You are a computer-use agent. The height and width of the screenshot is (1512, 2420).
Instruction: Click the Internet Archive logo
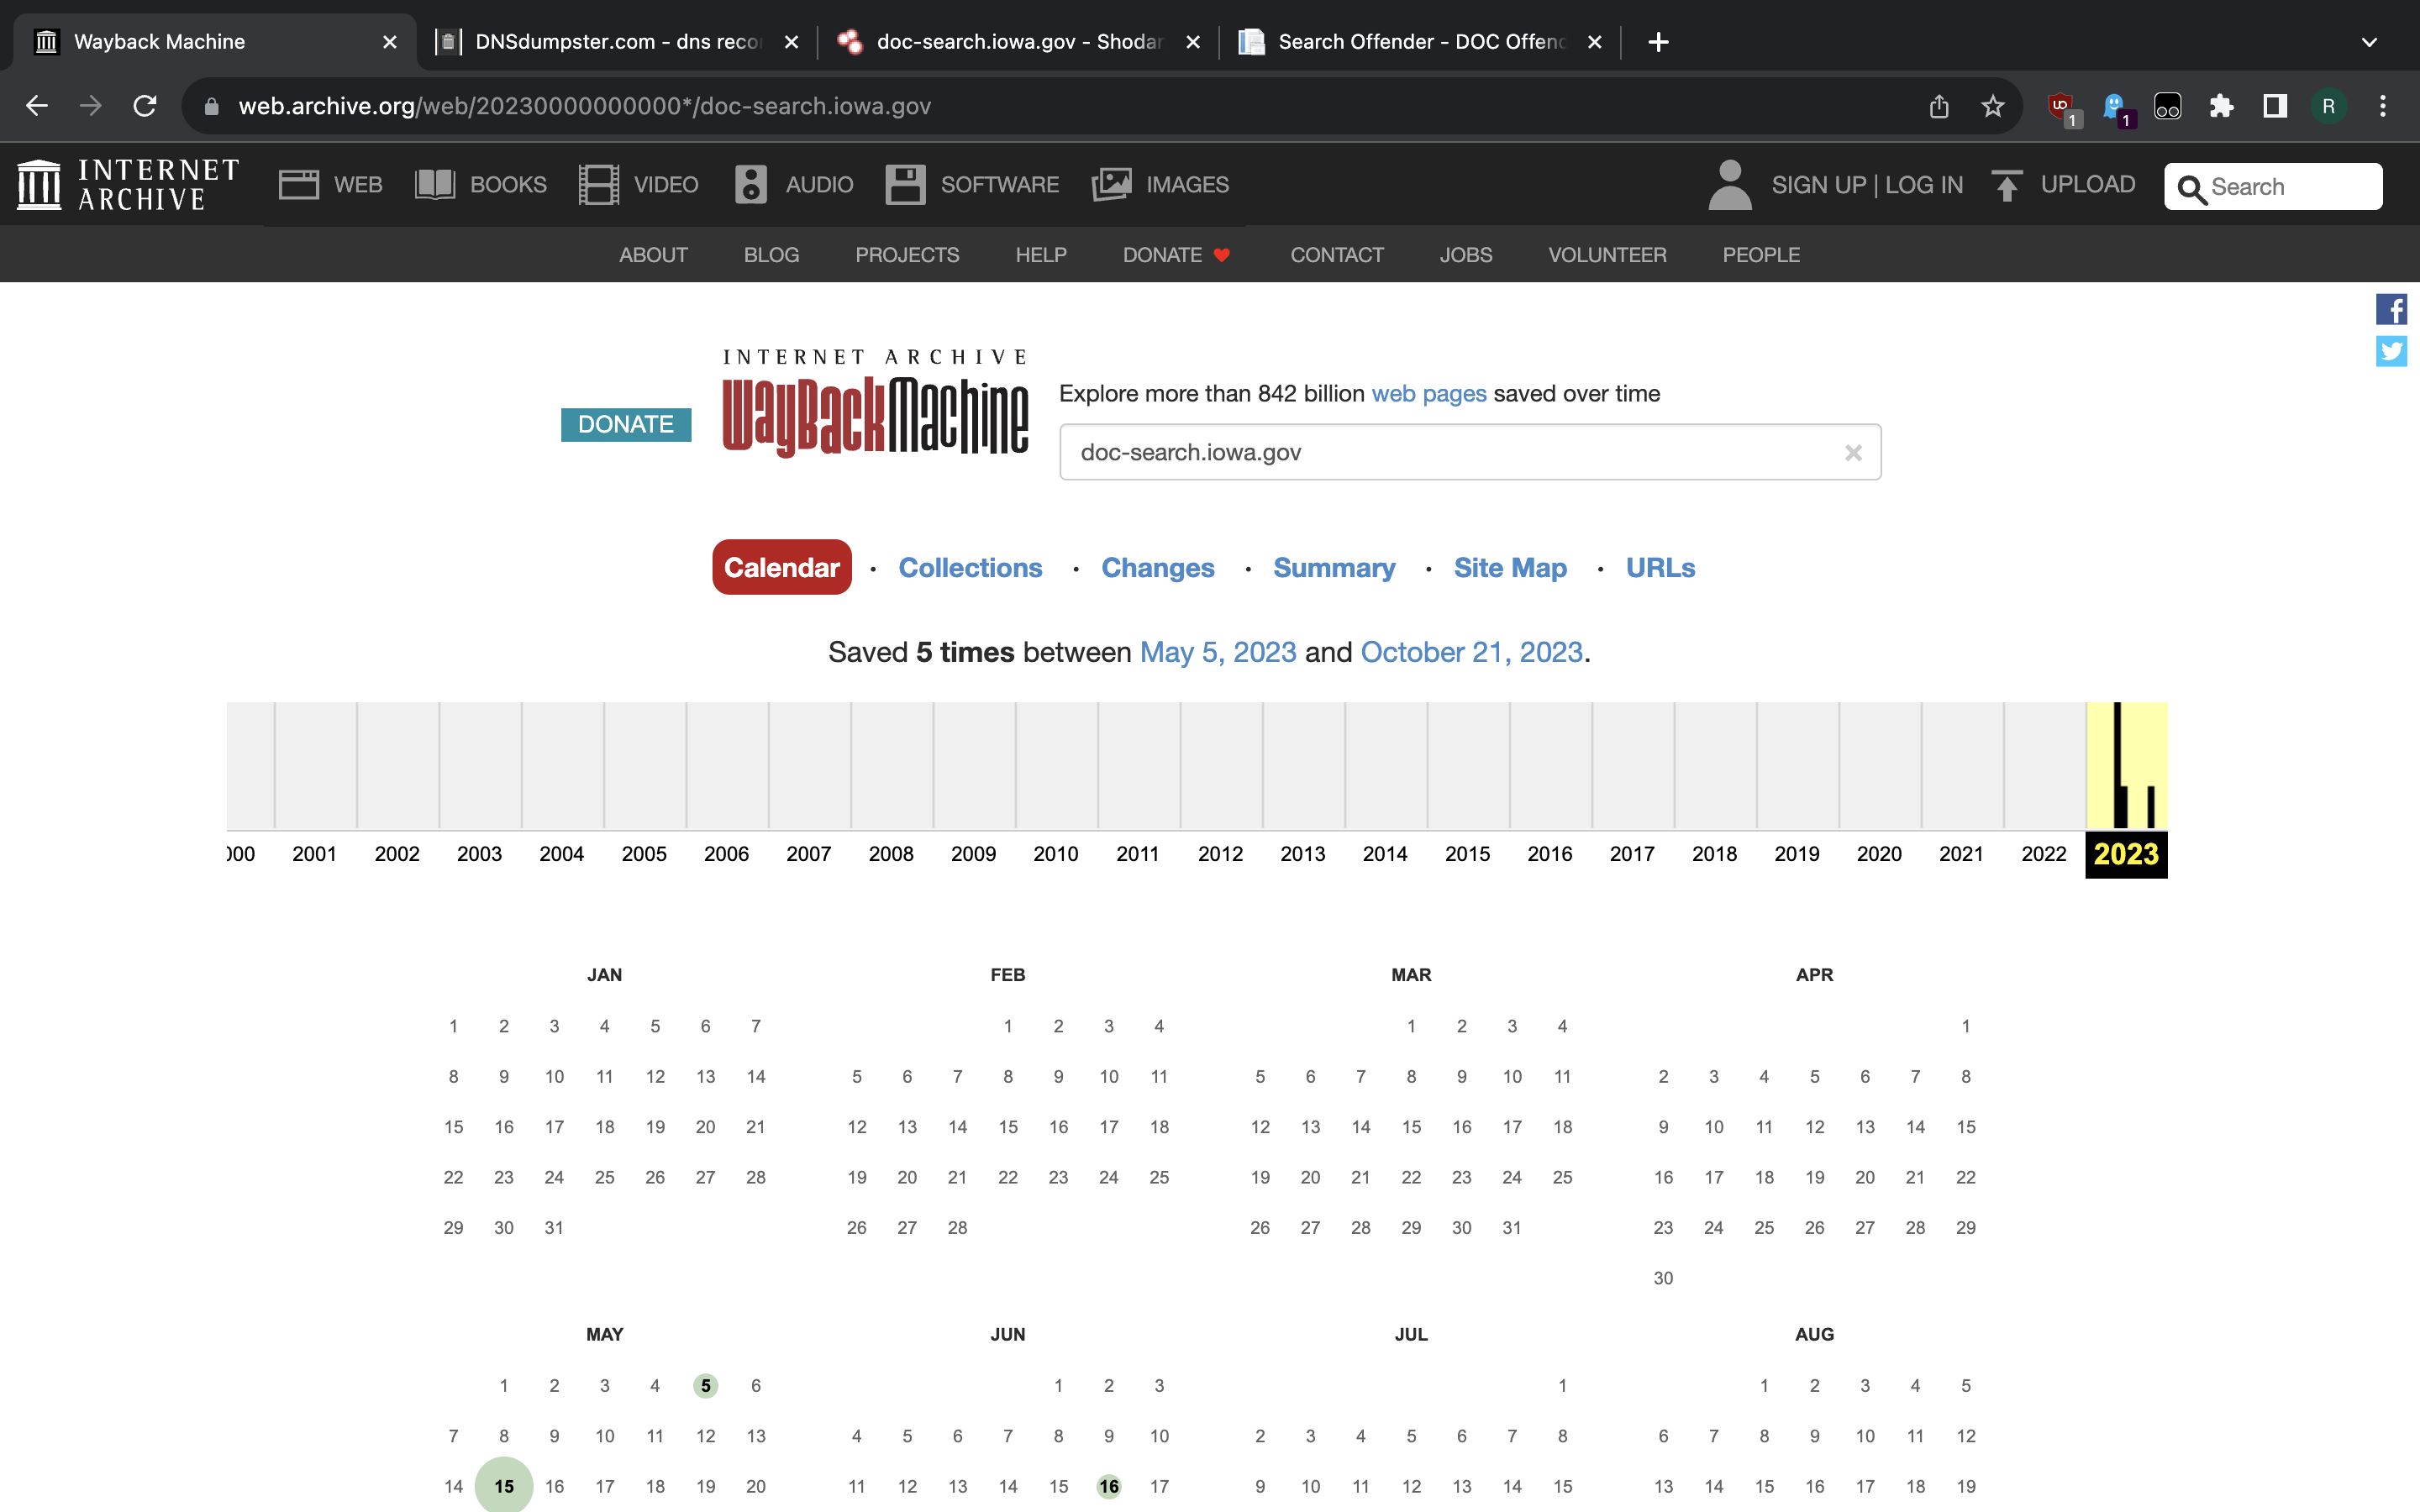(129, 185)
